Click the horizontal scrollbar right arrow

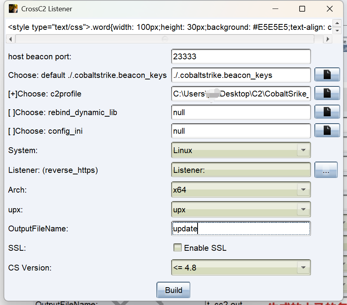point(328,39)
